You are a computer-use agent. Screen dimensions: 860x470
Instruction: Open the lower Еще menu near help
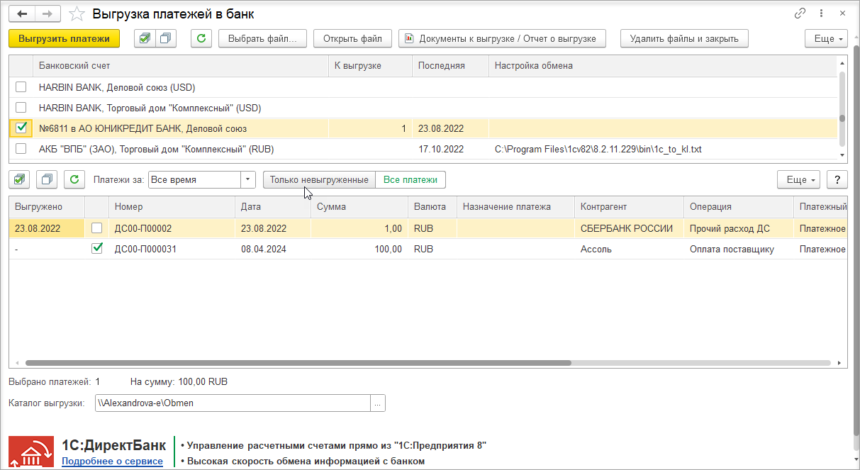pyautogui.click(x=799, y=179)
